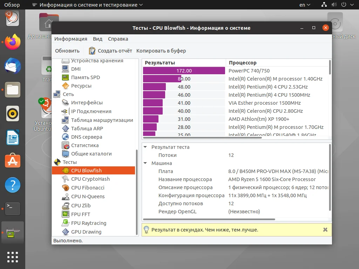Open the Справка menu

pyautogui.click(x=118, y=39)
